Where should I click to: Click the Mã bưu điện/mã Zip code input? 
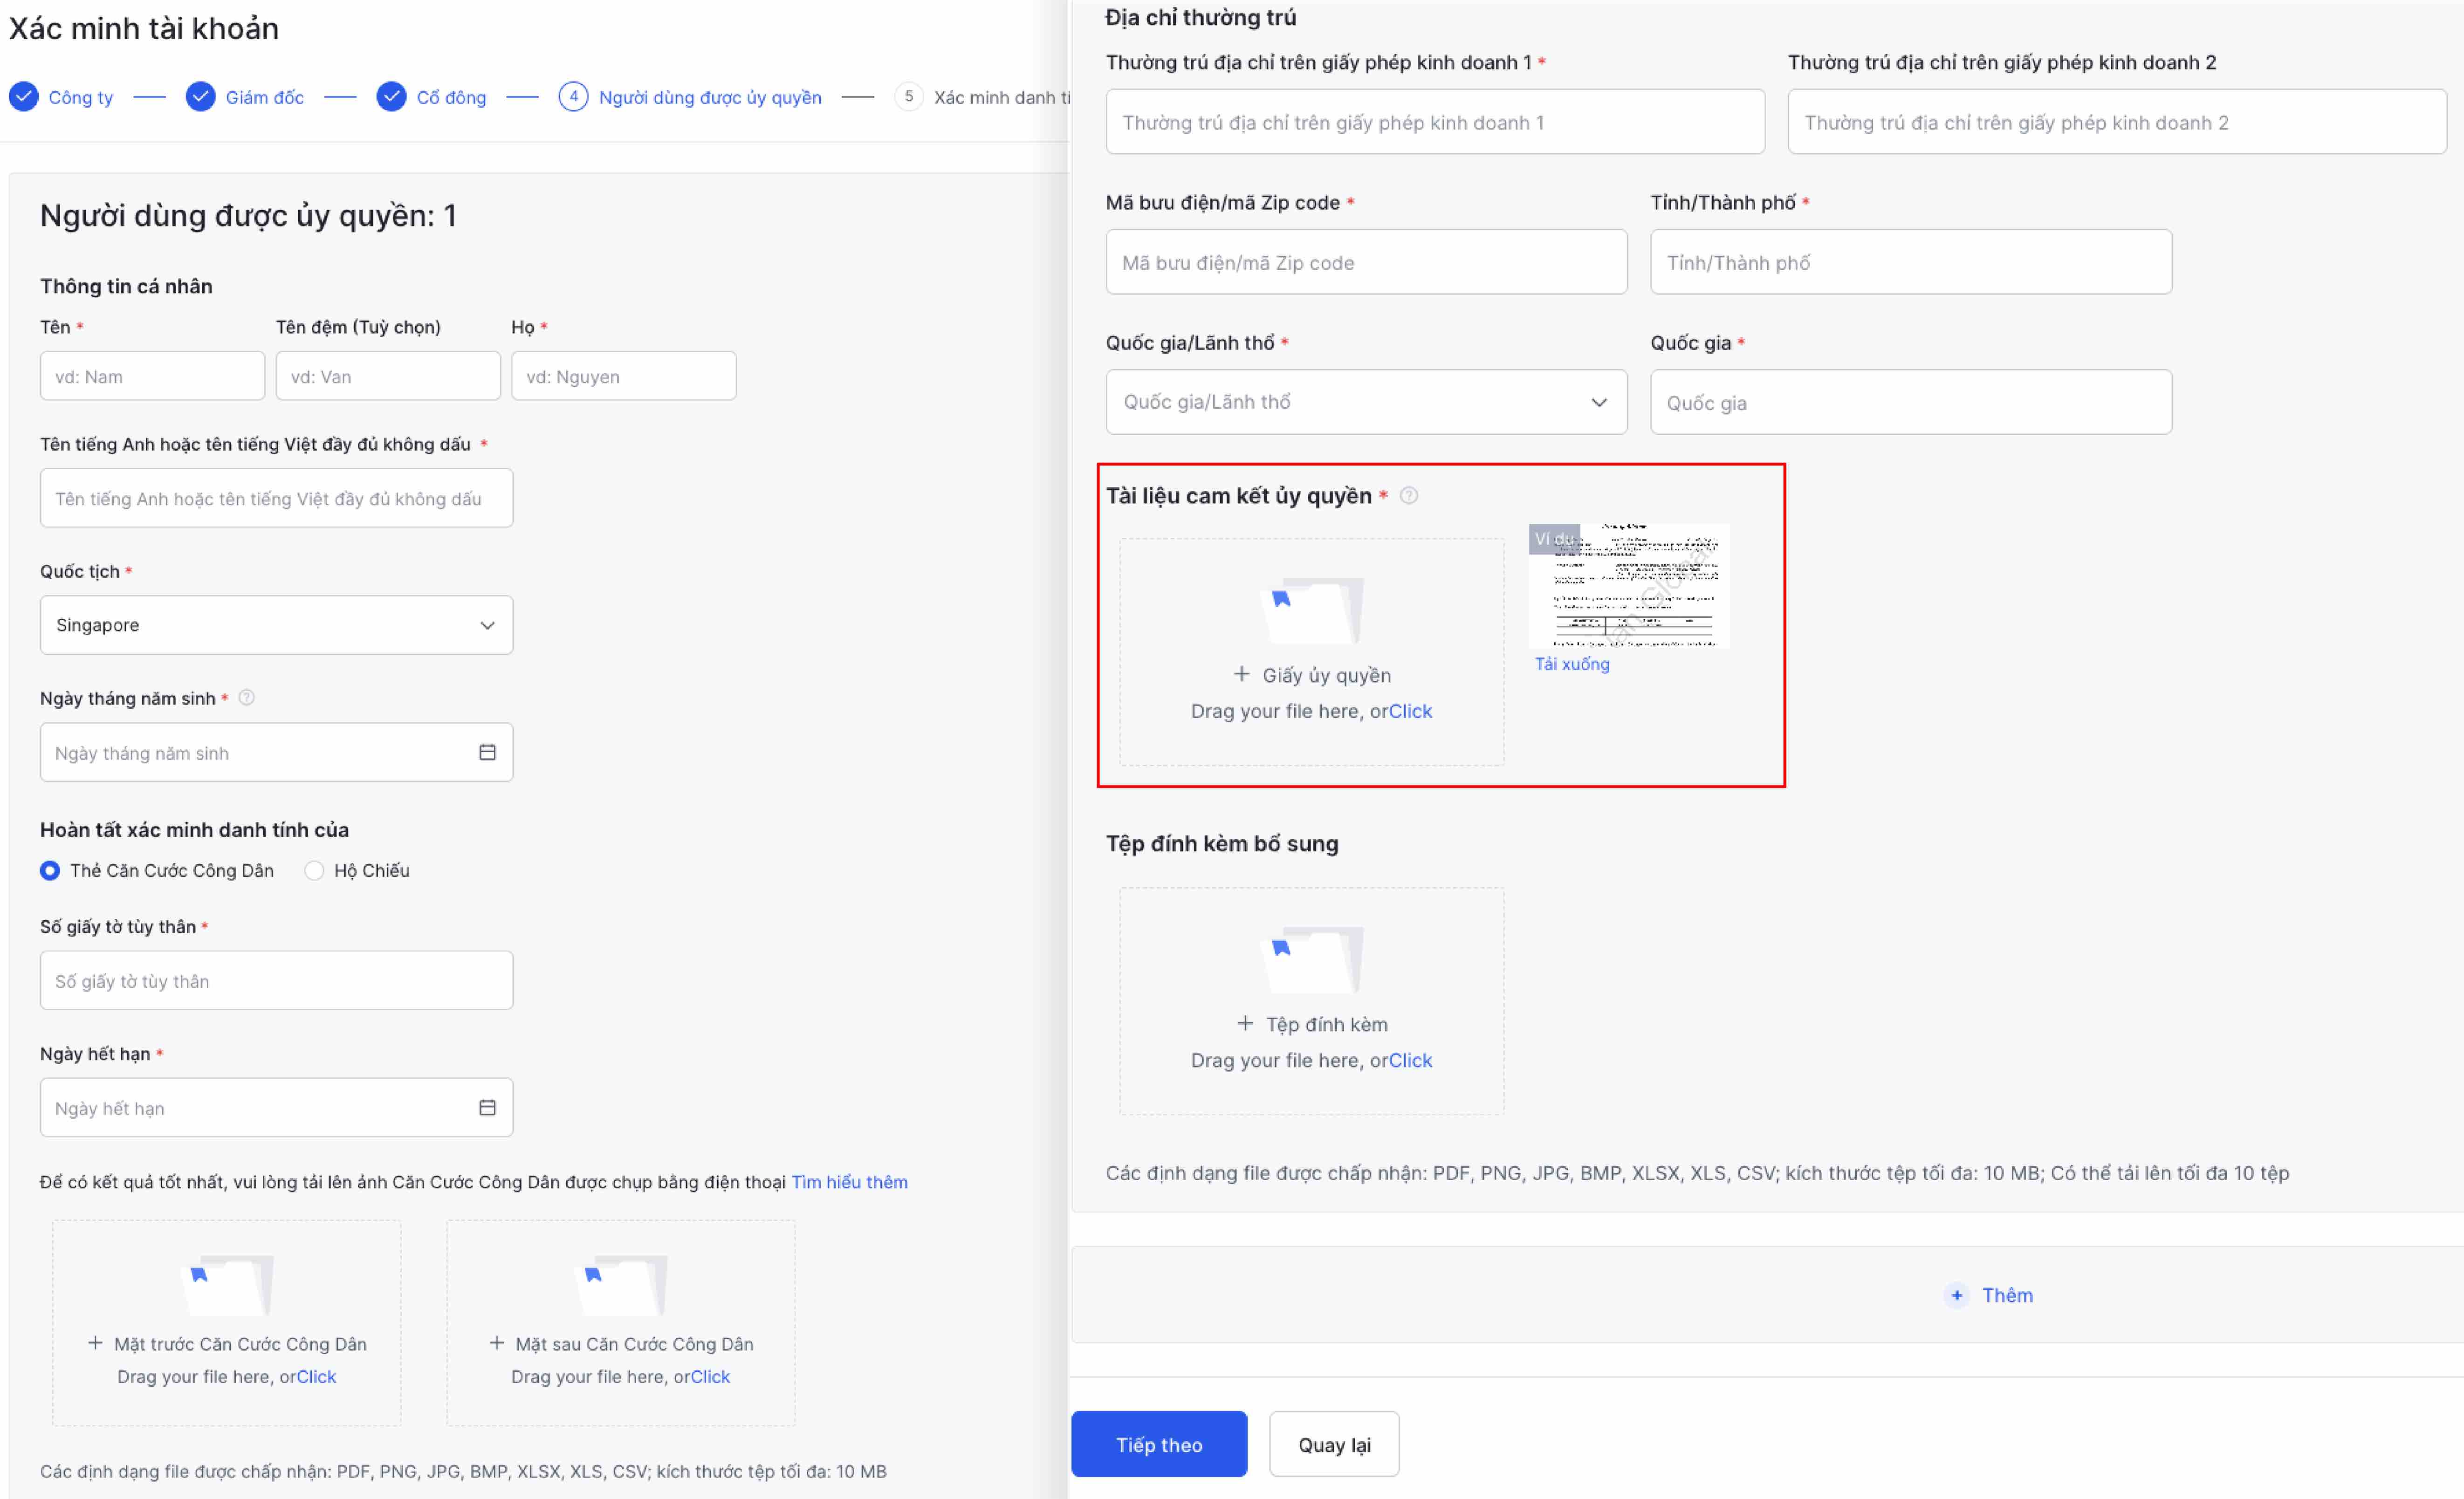click(x=1365, y=262)
